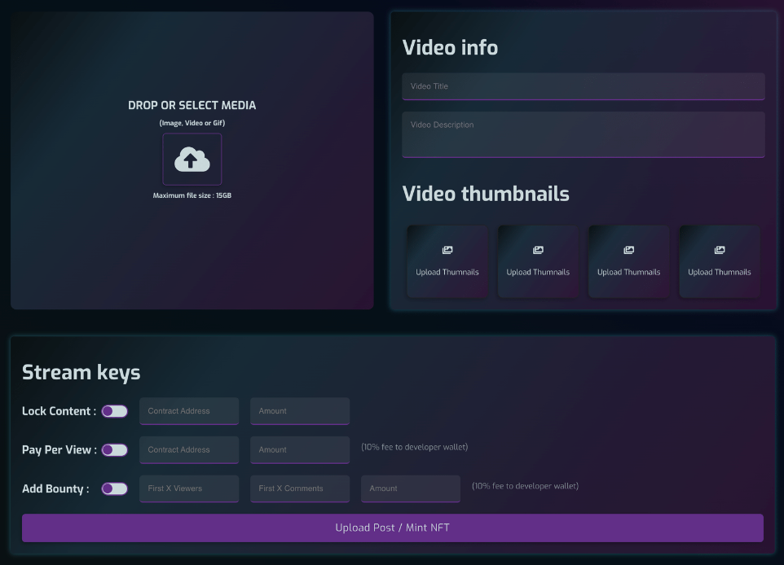This screenshot has height=565, width=784.
Task: Turn on the Add Bounty switch
Action: pos(114,488)
